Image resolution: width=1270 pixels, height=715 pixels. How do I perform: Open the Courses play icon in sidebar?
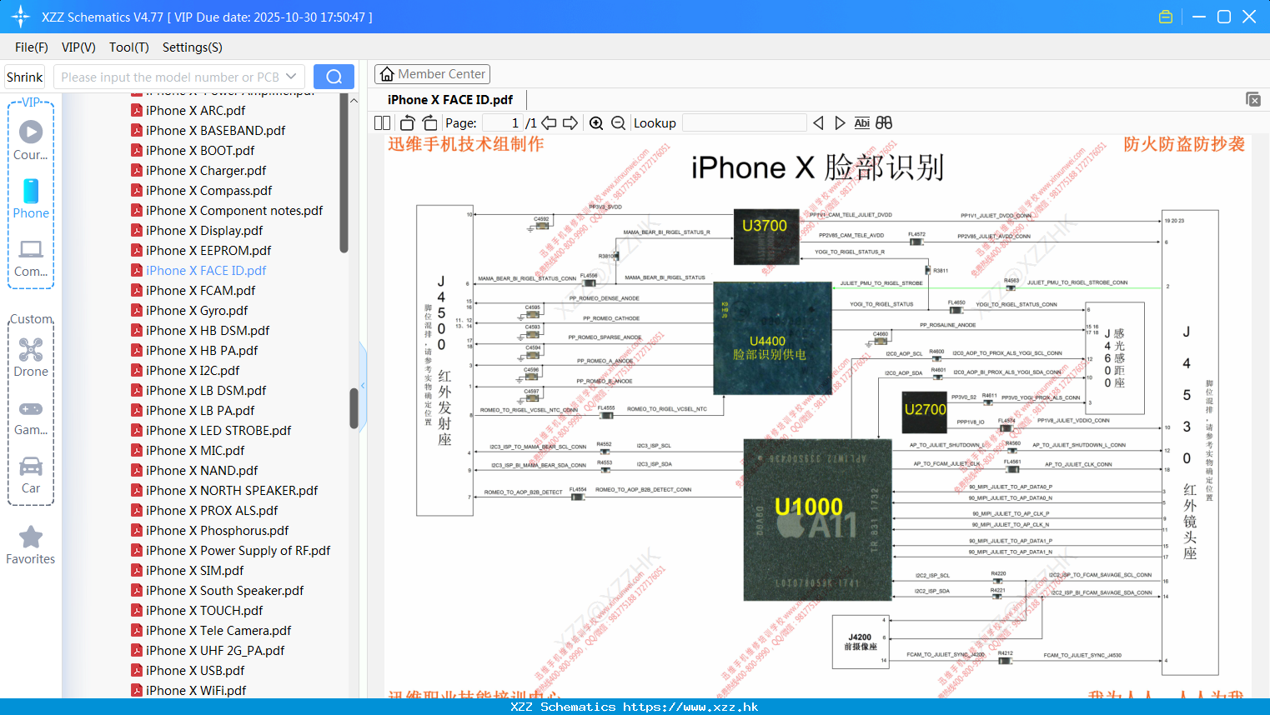click(x=31, y=132)
